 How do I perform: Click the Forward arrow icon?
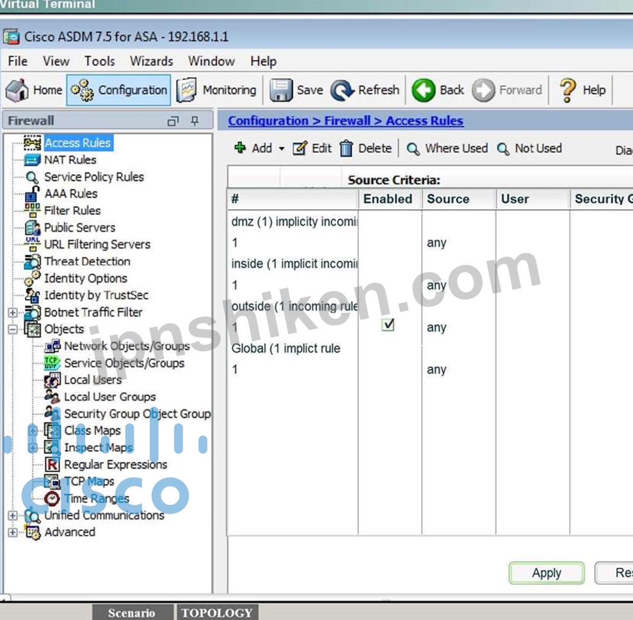point(483,90)
